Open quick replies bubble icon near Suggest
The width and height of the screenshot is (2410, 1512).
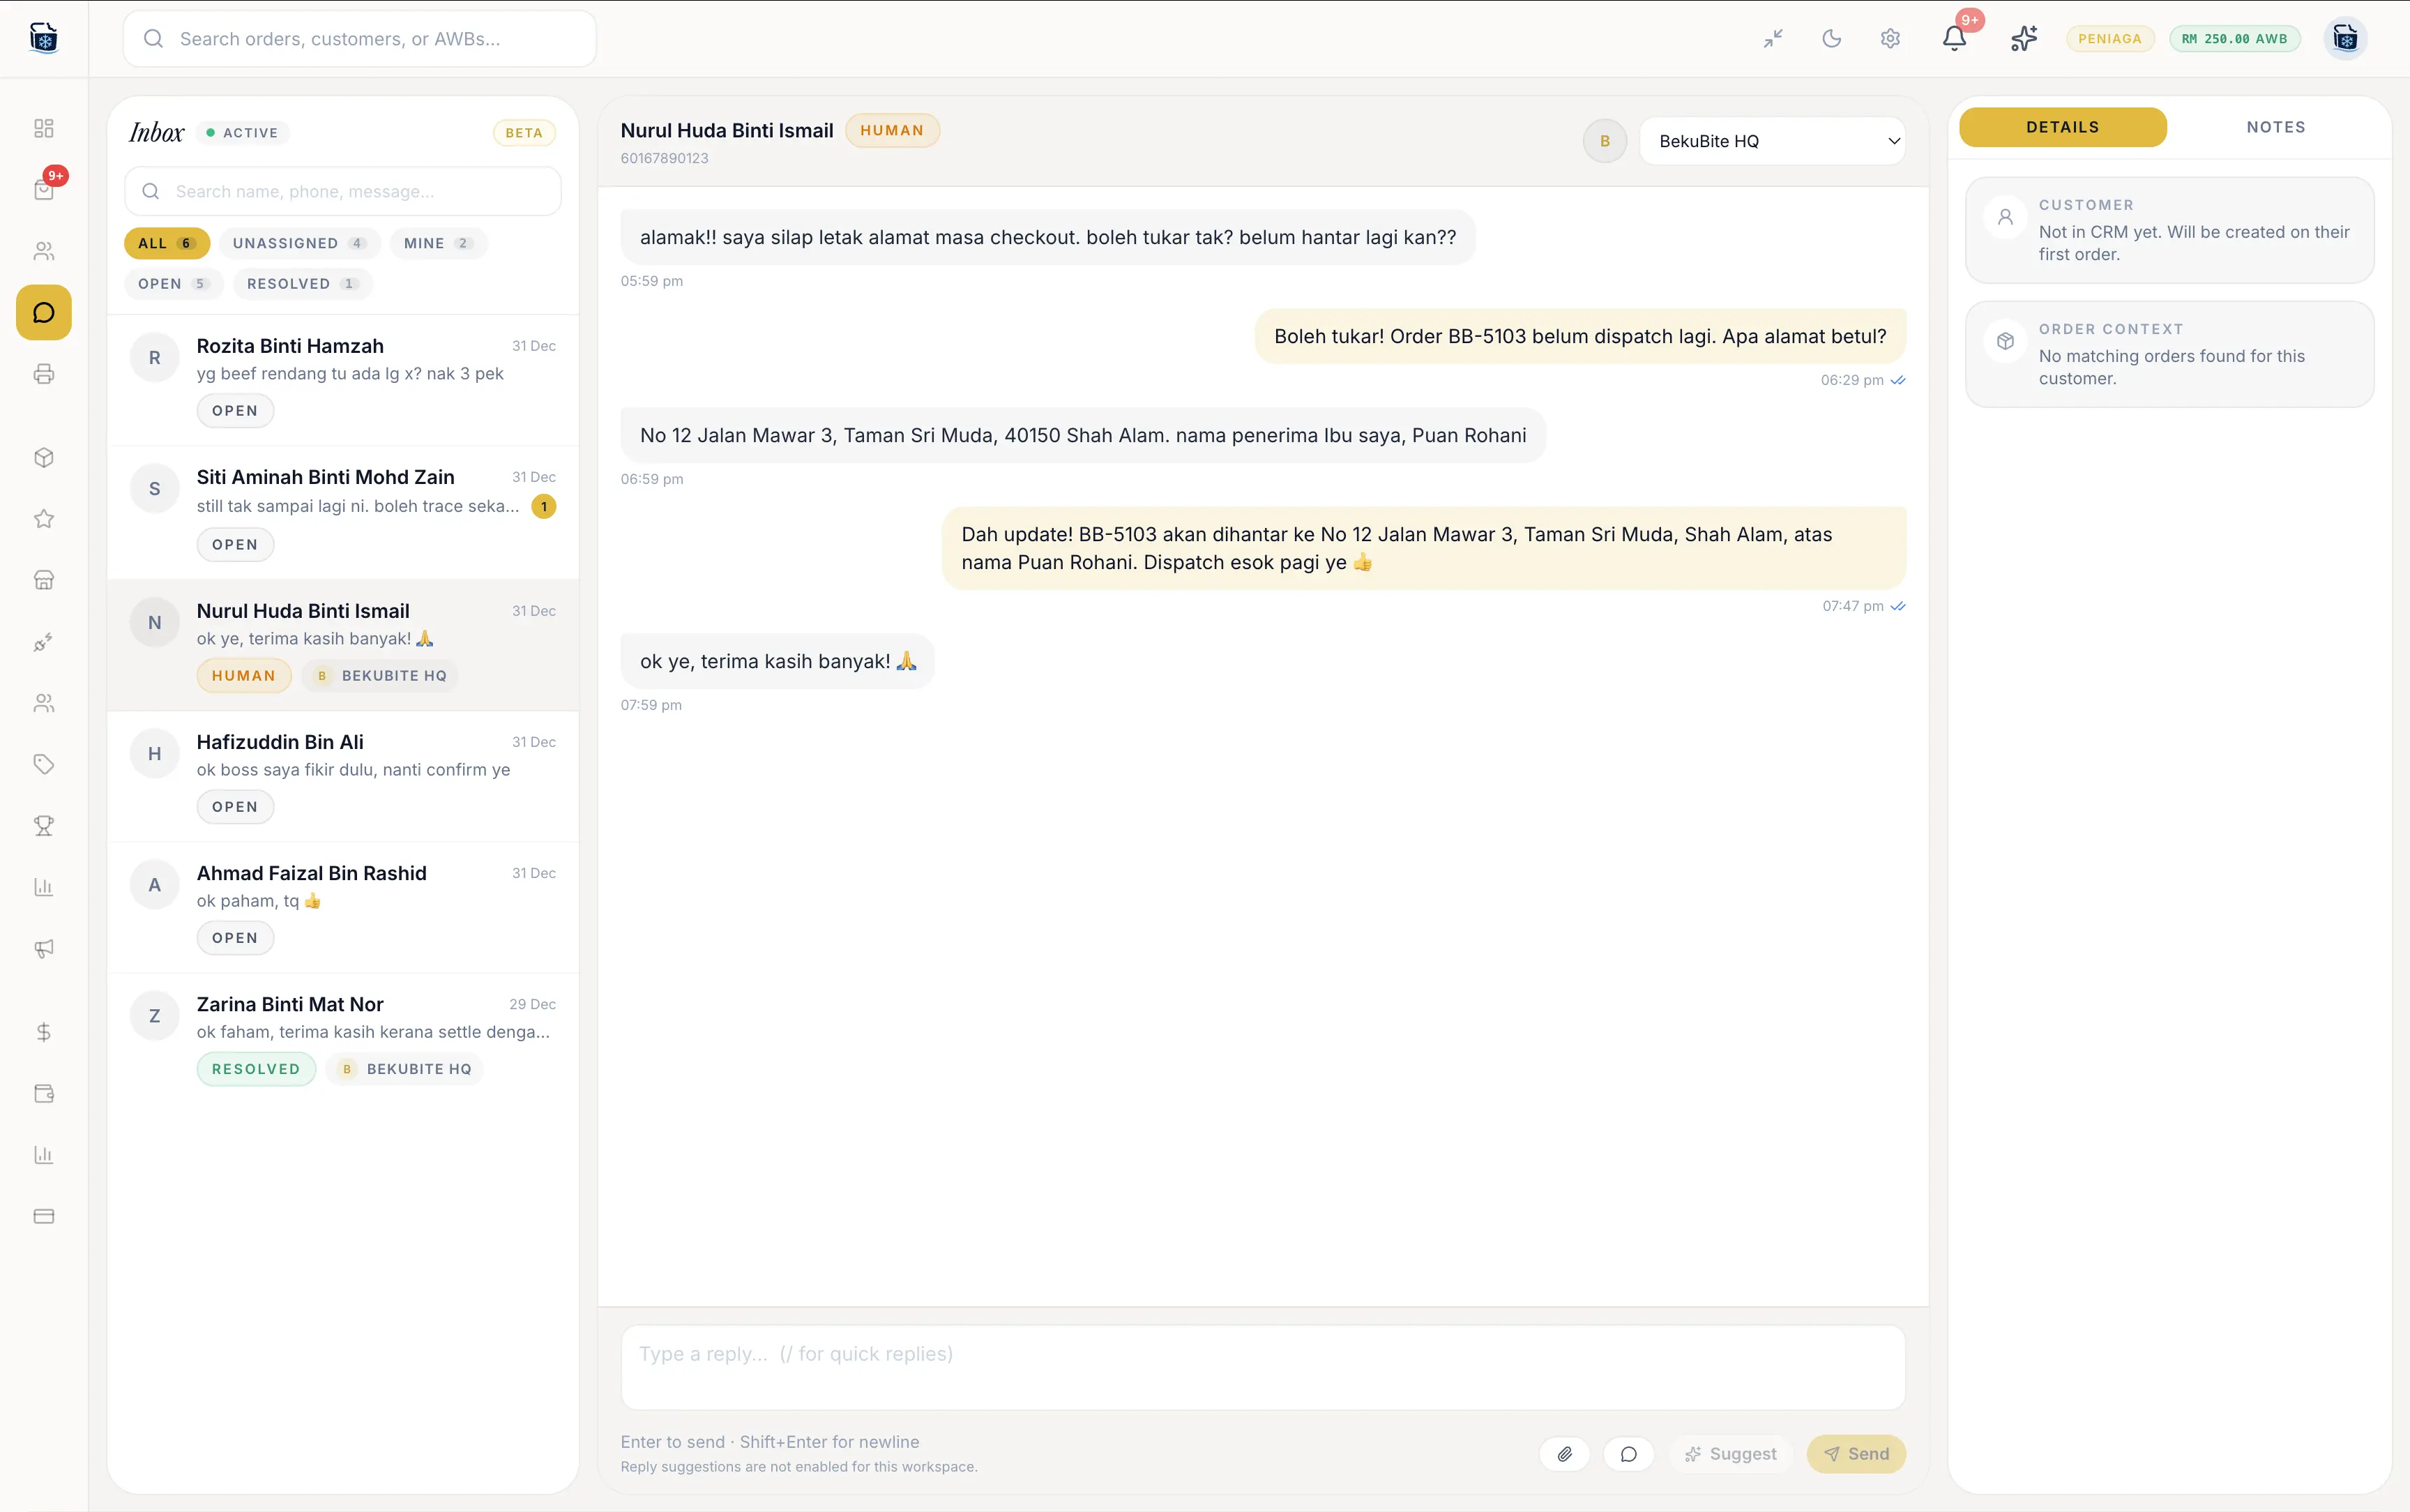(1628, 1454)
